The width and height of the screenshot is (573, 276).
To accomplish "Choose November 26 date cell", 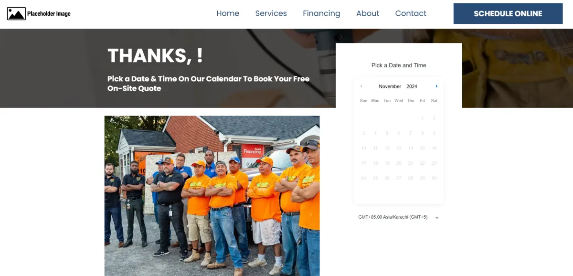I will point(387,178).
